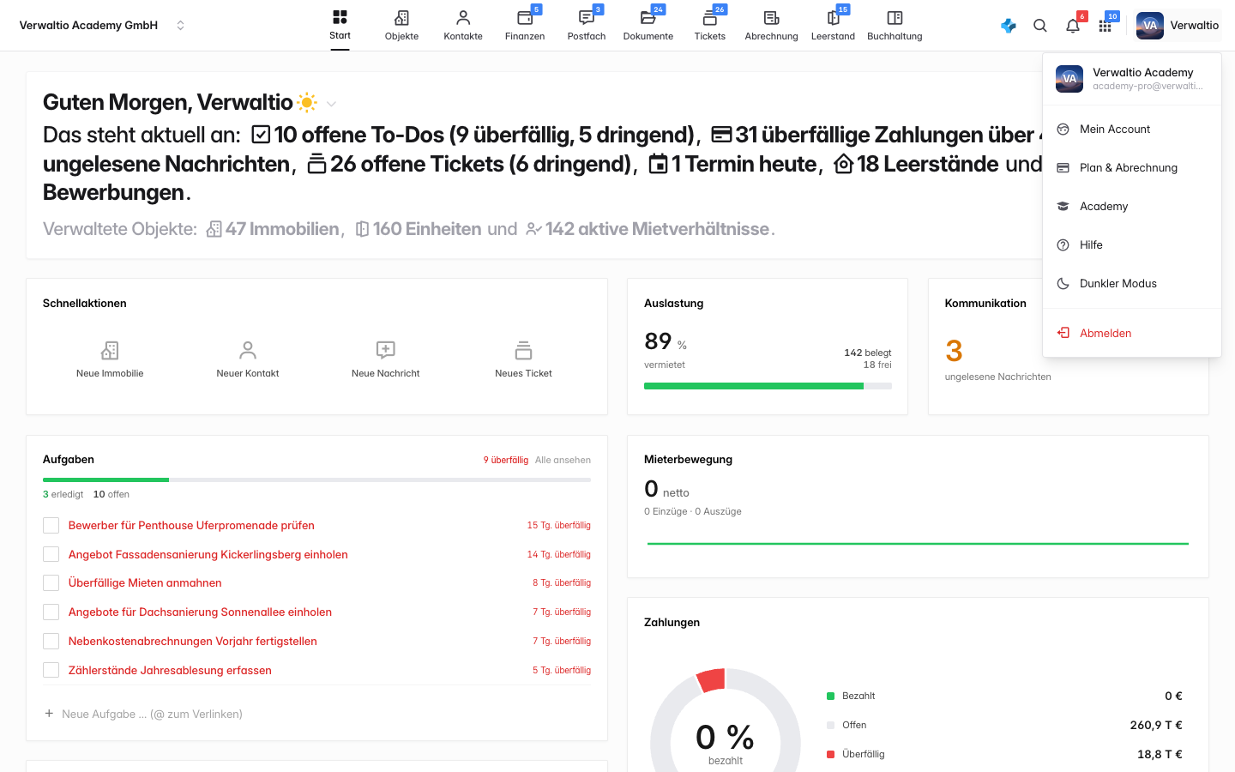Choose Academy in the user menu

(1132, 206)
